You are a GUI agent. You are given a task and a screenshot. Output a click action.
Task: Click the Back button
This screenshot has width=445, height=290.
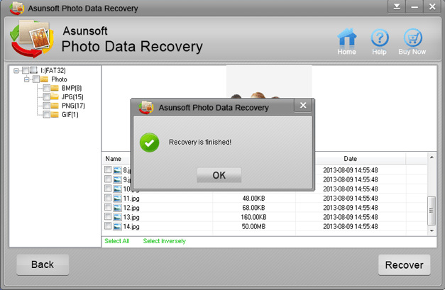pos(43,264)
